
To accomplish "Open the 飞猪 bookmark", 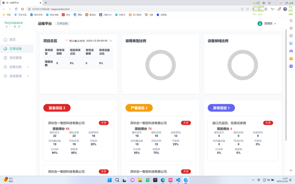I will (149, 15).
